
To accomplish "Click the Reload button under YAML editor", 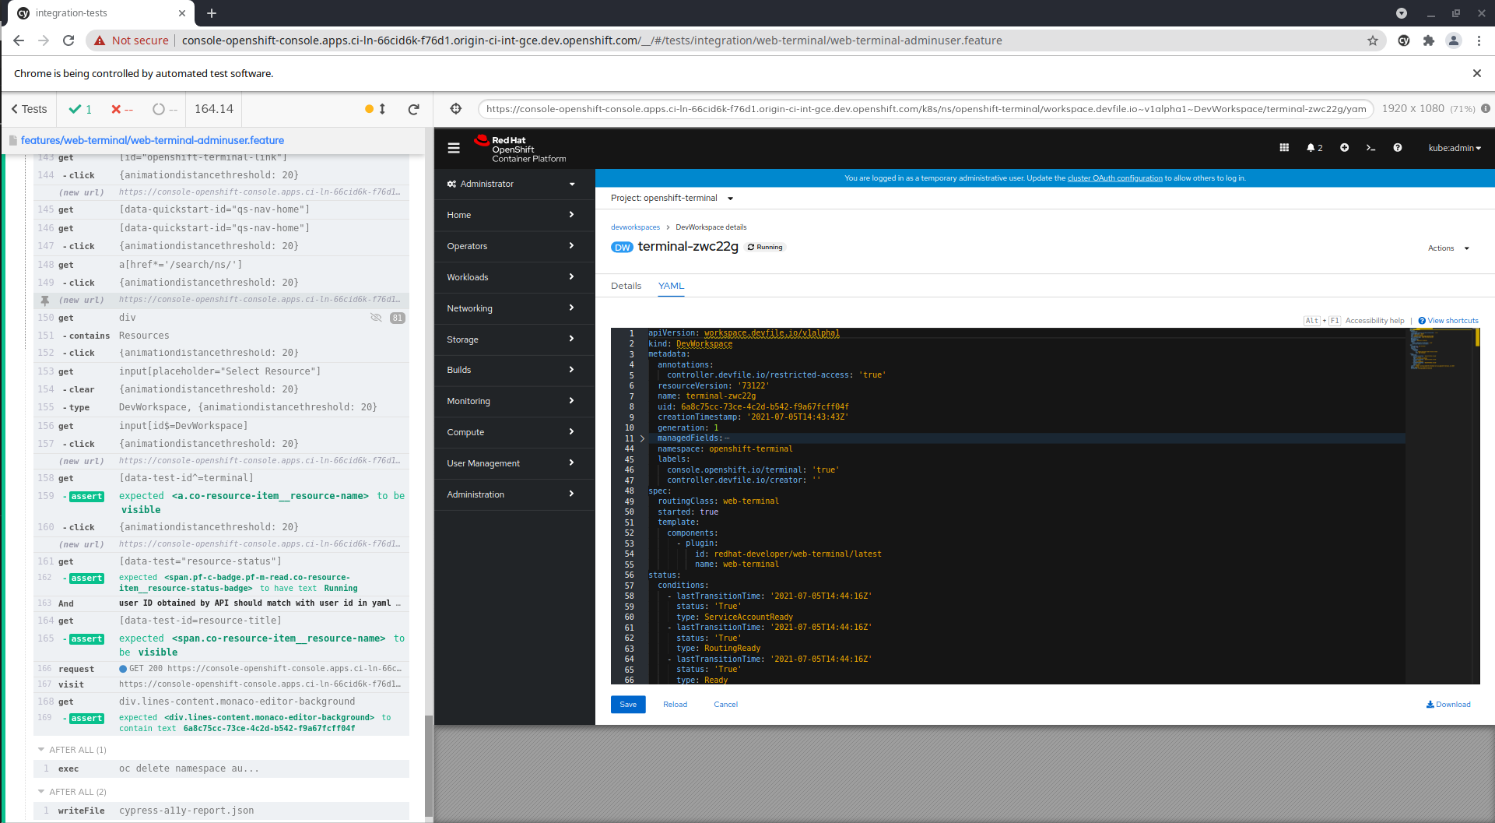I will pyautogui.click(x=675, y=705).
